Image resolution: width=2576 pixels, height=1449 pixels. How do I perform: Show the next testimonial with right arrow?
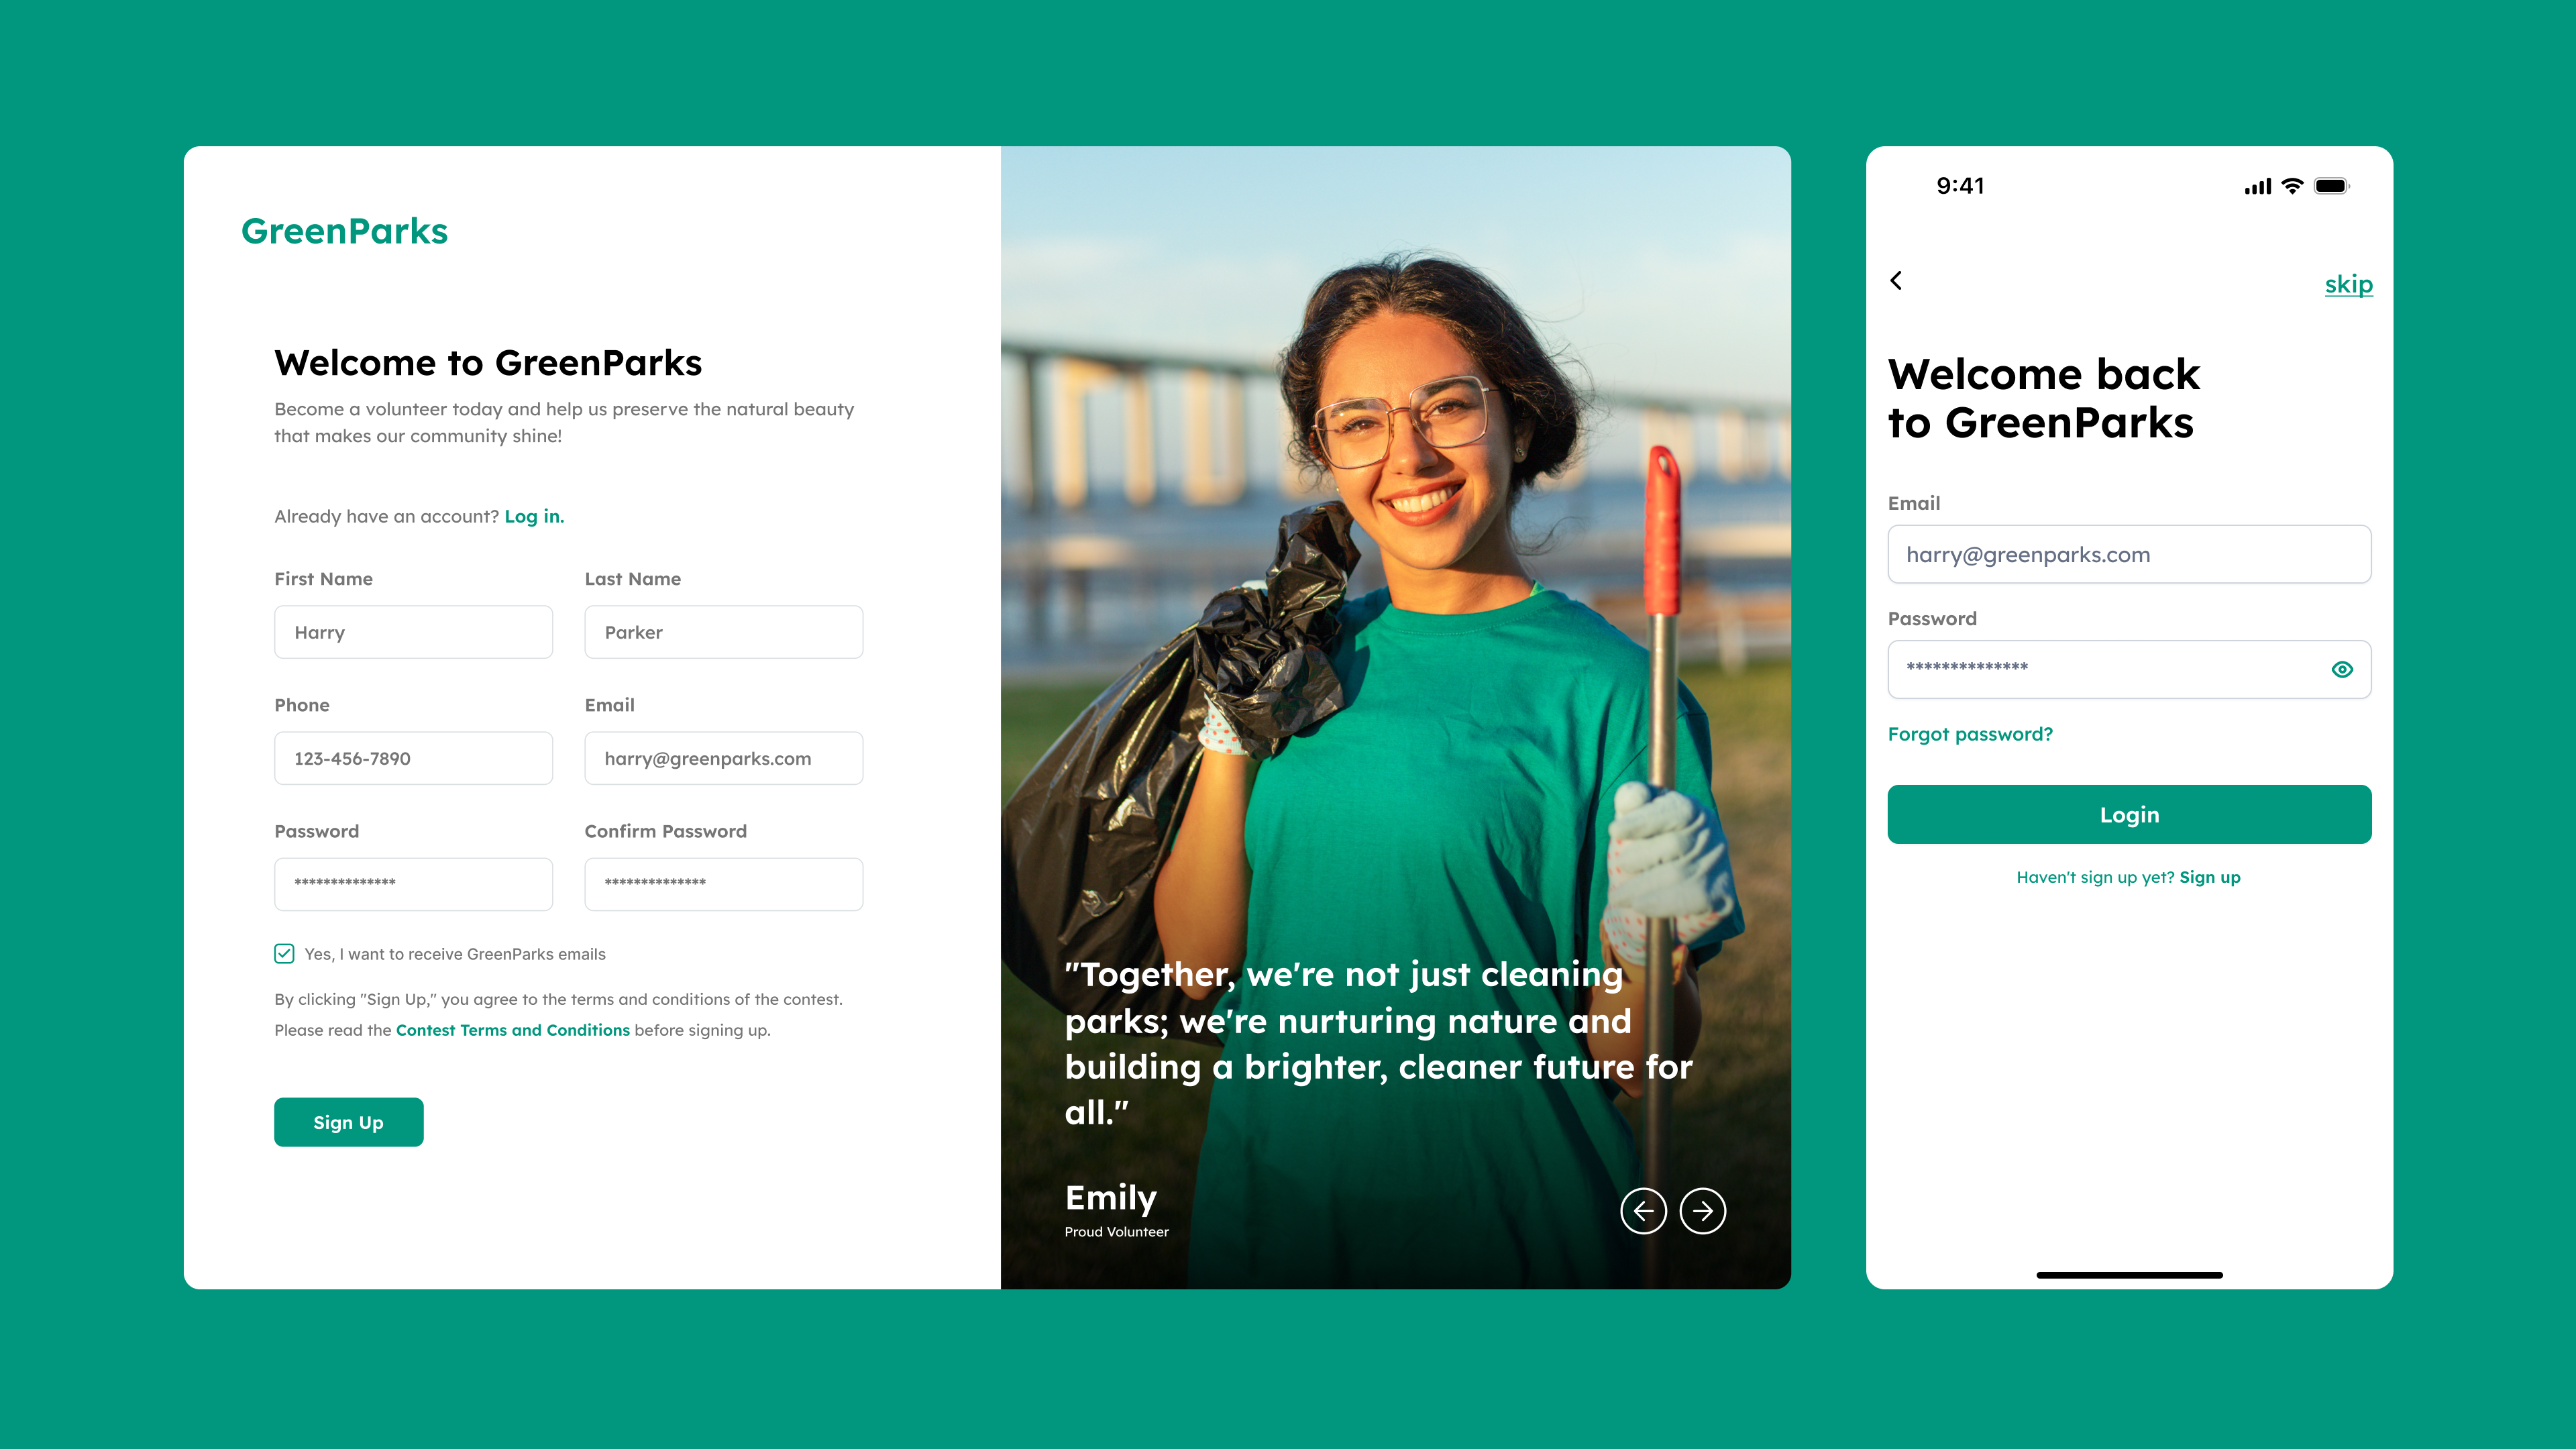(1702, 1211)
